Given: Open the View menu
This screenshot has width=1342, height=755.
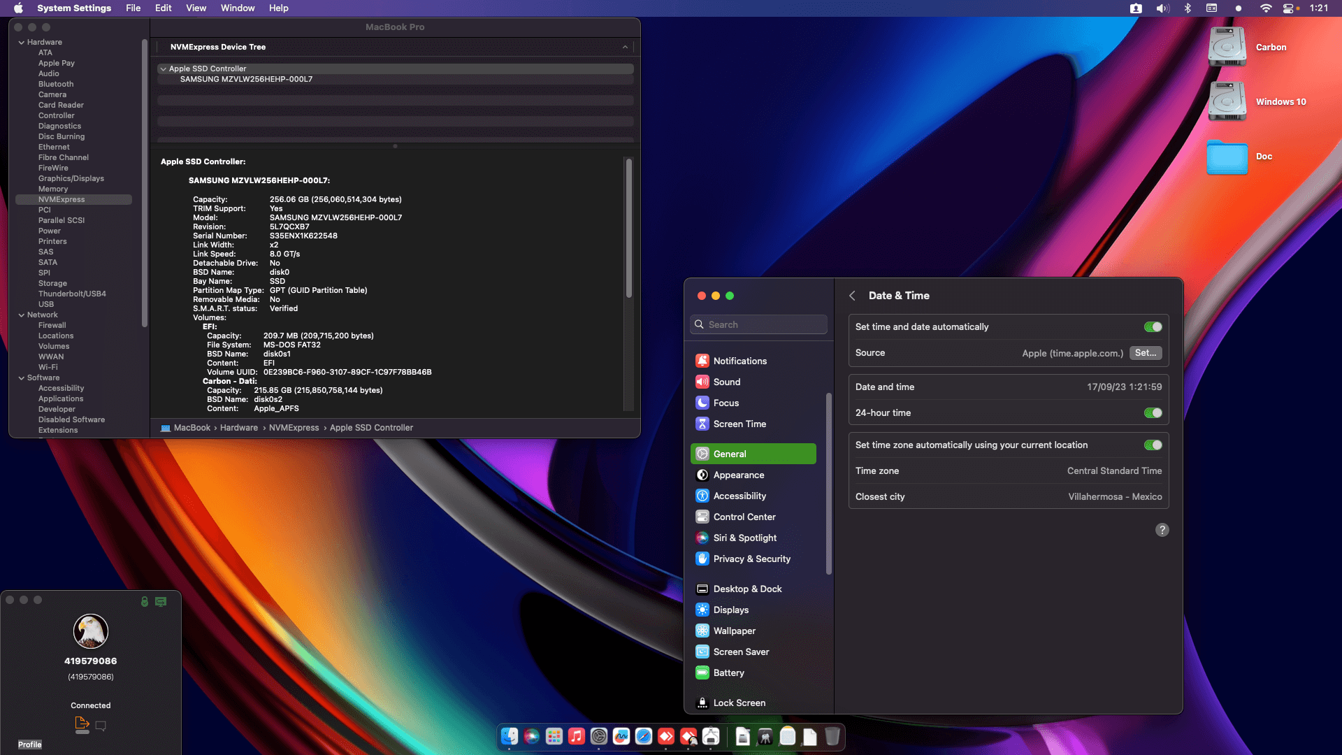Looking at the screenshot, I should [x=196, y=8].
